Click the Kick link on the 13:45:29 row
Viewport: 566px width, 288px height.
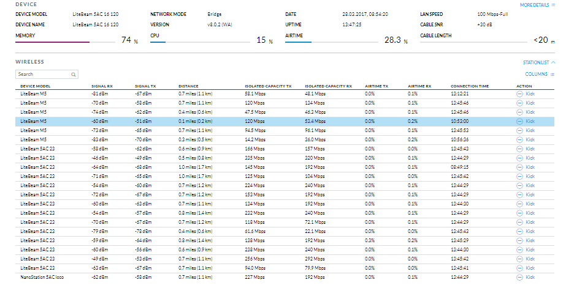[530, 240]
